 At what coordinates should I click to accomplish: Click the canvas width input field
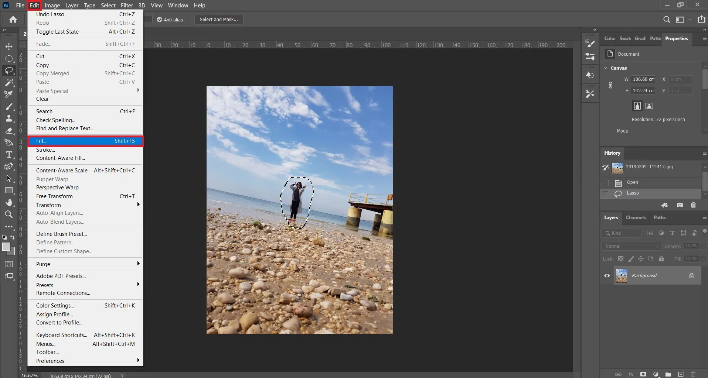tap(643, 79)
